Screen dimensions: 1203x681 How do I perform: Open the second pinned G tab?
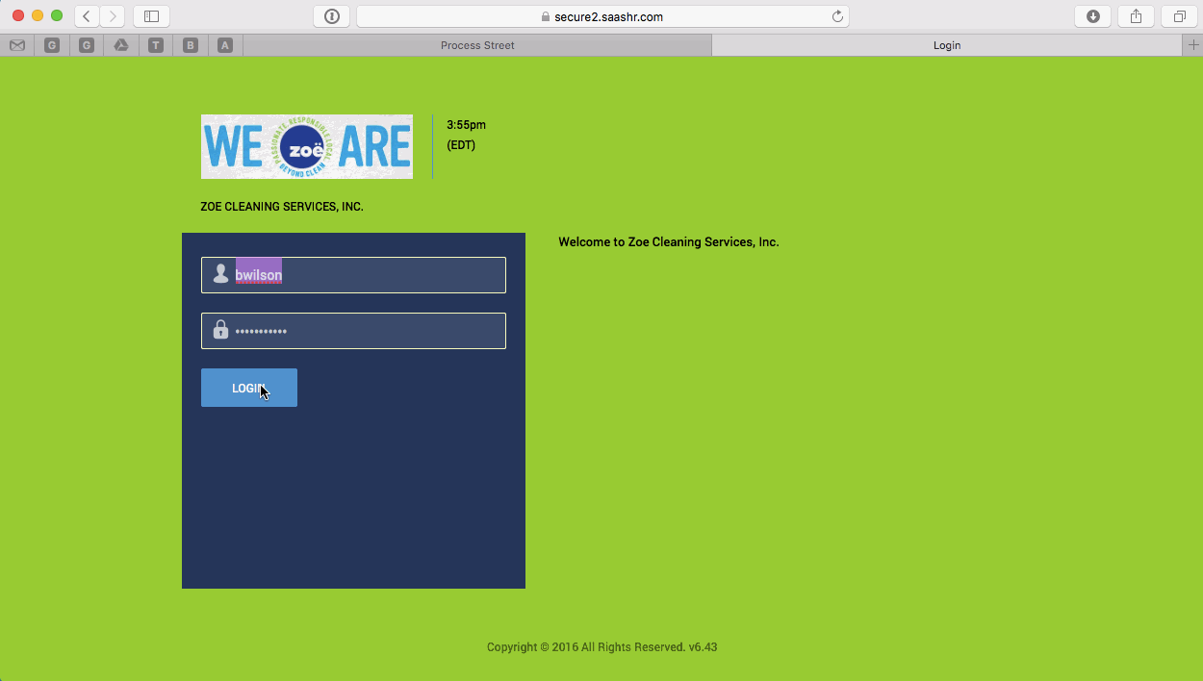click(x=87, y=45)
